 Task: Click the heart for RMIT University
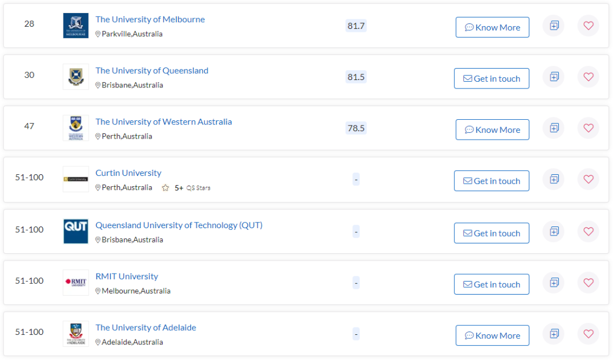(588, 283)
